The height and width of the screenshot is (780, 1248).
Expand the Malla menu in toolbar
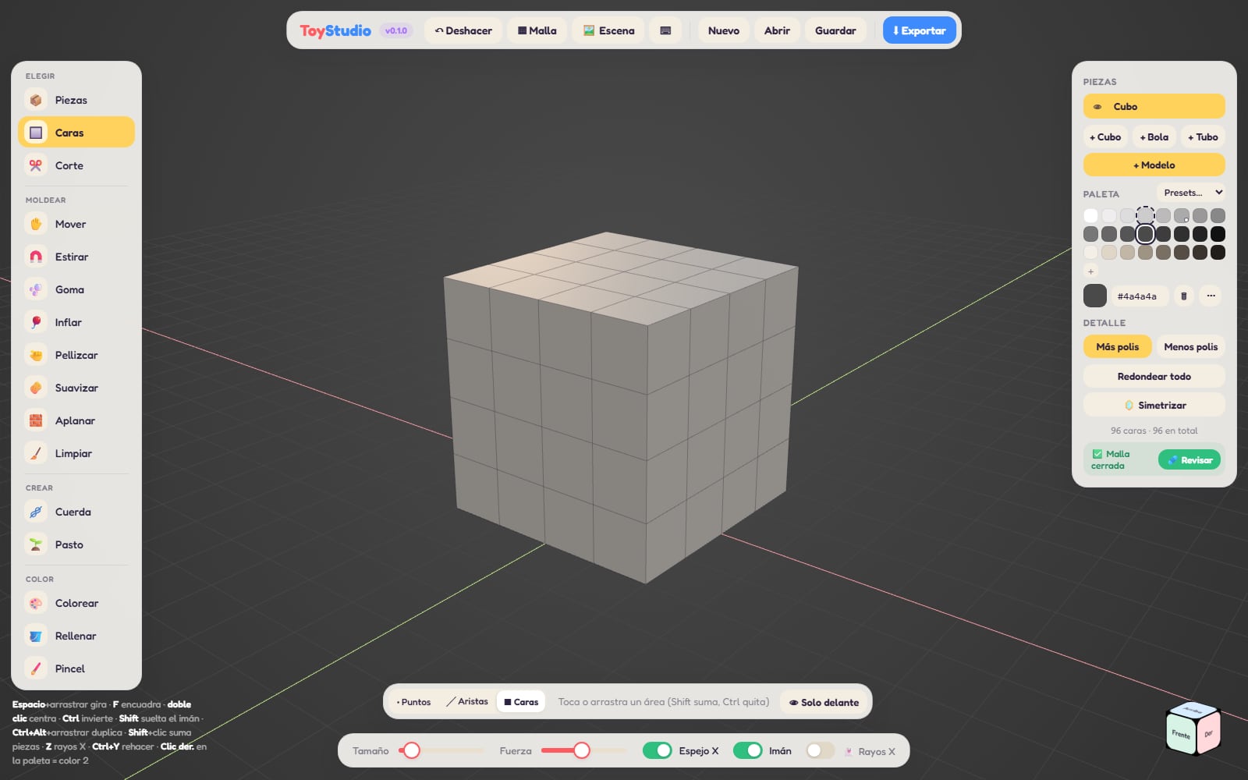[x=537, y=30]
